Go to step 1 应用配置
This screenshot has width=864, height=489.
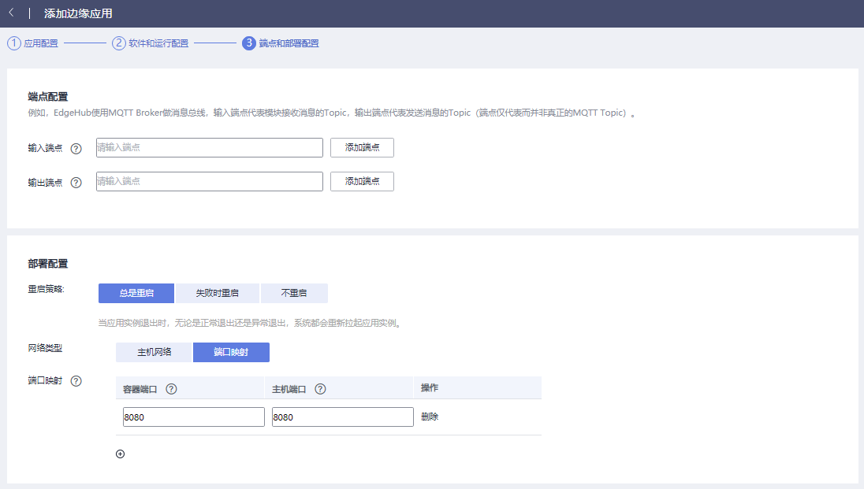tap(32, 43)
